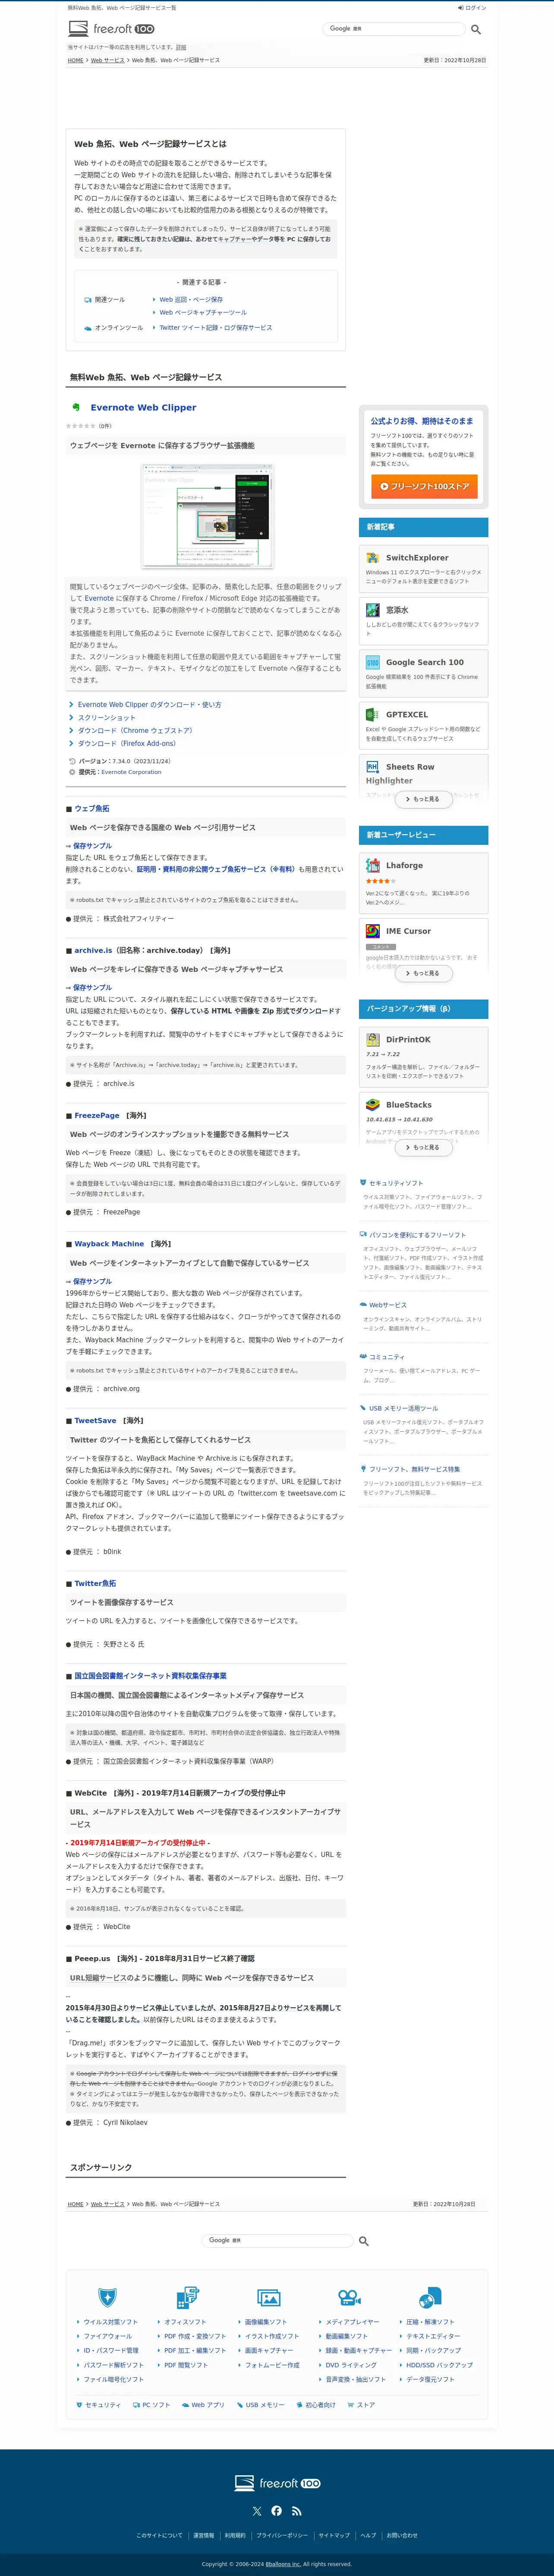The image size is (554, 2576).
Task: Open the Lhaforge review icon
Action: click(x=372, y=866)
